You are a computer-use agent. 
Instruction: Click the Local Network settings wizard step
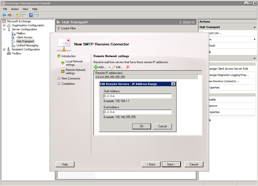click(74, 63)
